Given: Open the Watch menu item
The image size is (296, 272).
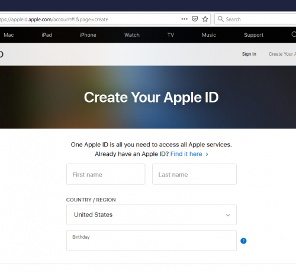Looking at the screenshot, I should [132, 35].
